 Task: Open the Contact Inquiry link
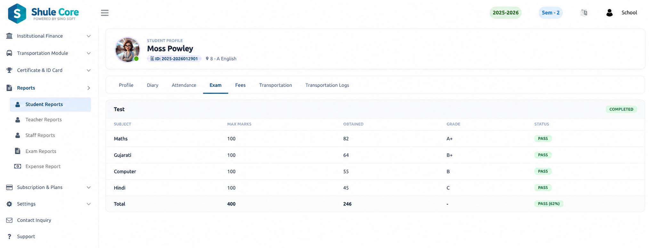click(x=34, y=220)
